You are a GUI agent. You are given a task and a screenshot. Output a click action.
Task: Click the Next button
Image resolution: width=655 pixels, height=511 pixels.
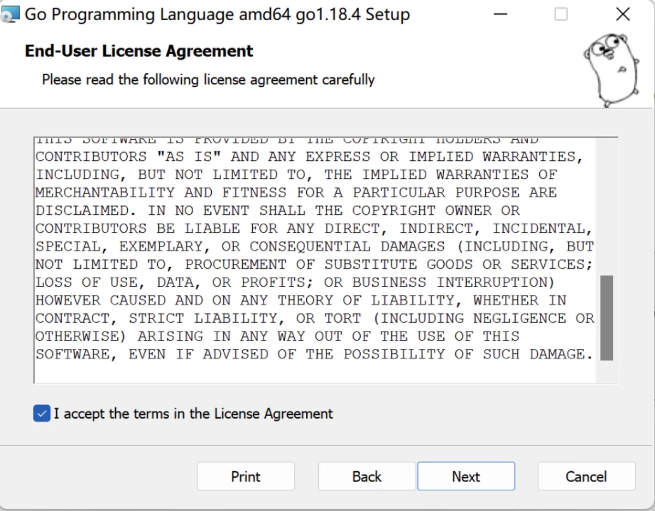point(466,477)
